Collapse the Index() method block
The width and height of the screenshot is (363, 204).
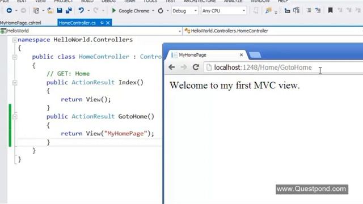15,83
